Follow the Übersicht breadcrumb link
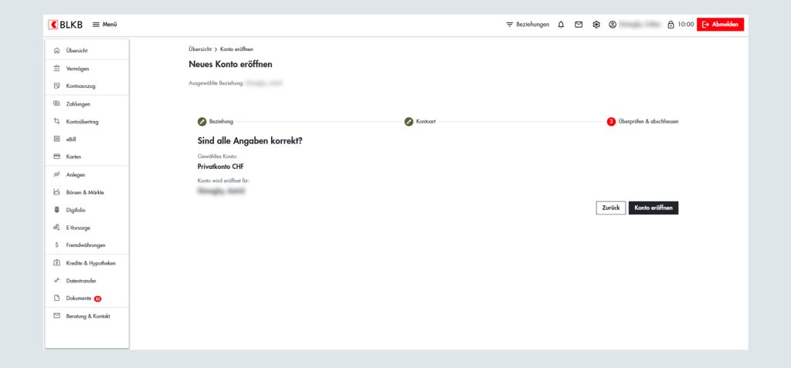The image size is (791, 368). pyautogui.click(x=200, y=49)
